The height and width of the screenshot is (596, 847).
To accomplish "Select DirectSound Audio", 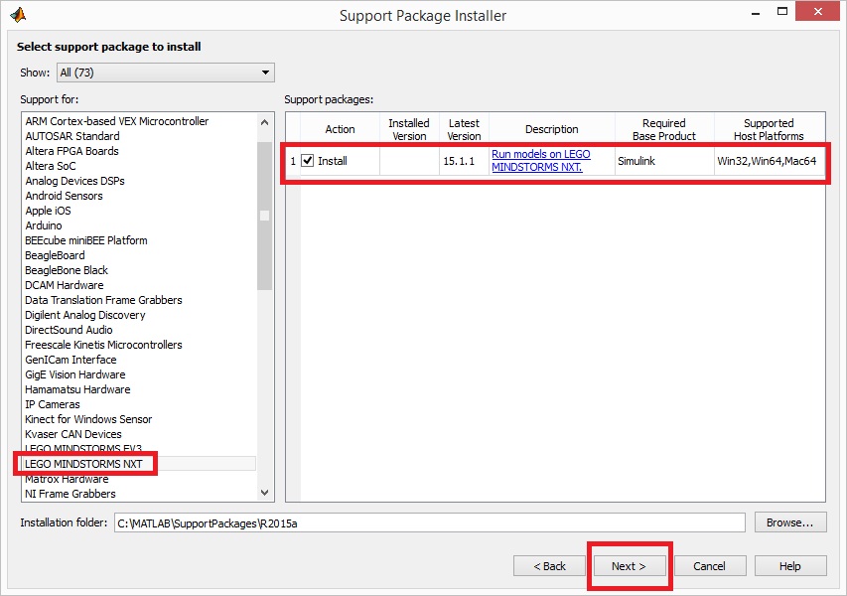I will pos(69,330).
